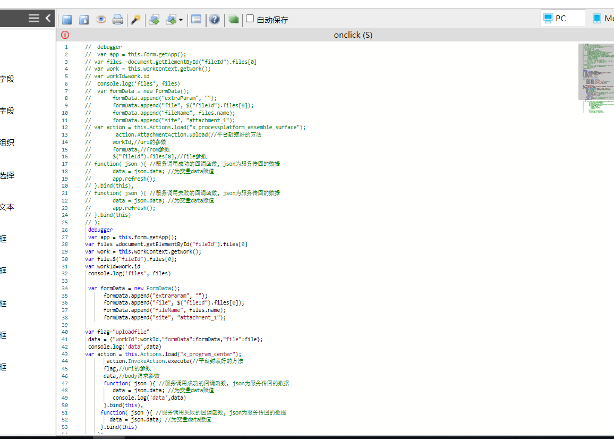Screen dimensions: 614x439
Task: Click the form properties list icon
Action: (x=197, y=20)
